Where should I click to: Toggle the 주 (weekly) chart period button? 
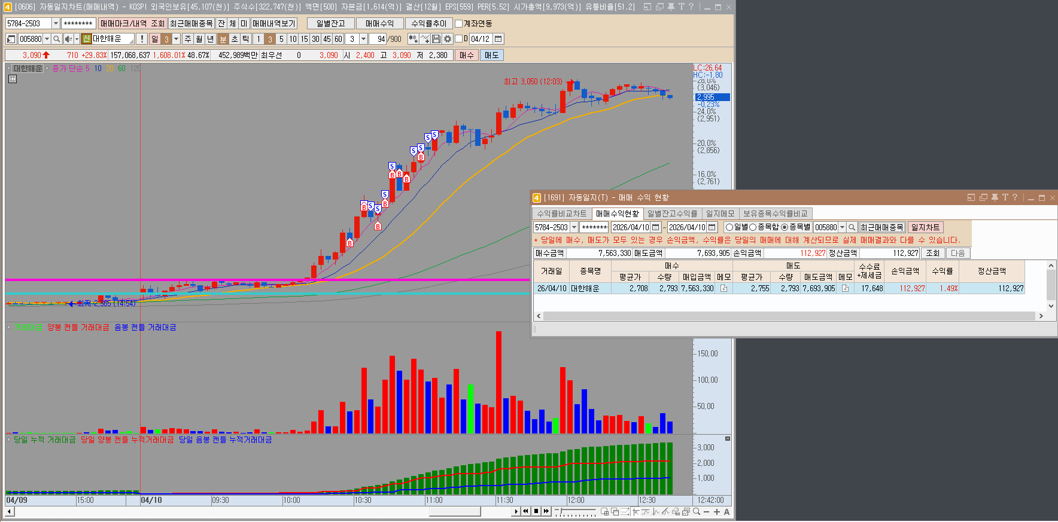188,39
